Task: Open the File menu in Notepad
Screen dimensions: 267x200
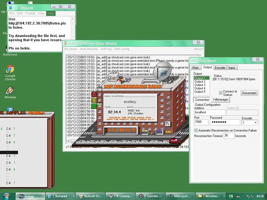Action: click(11, 13)
